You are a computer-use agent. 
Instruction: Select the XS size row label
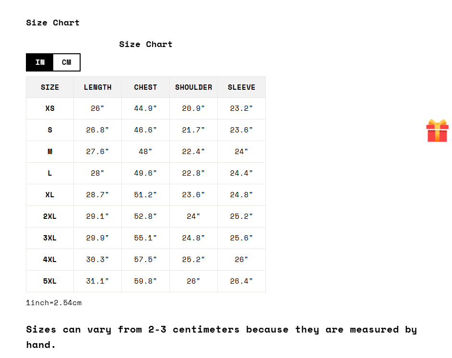point(50,108)
